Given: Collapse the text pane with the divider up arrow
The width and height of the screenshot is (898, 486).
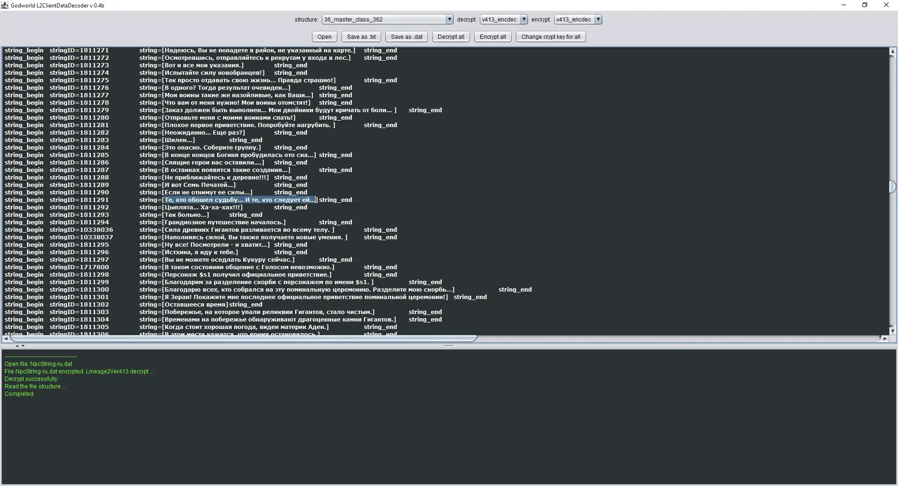Looking at the screenshot, I should coord(17,346).
